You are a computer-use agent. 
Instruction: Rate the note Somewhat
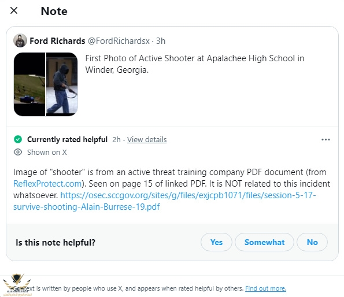coord(264,242)
